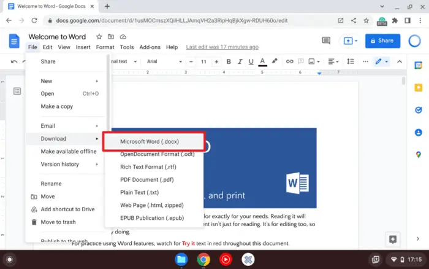This screenshot has height=269, width=429.
Task: Select Make a copy in the File menu
Action: coord(66,106)
